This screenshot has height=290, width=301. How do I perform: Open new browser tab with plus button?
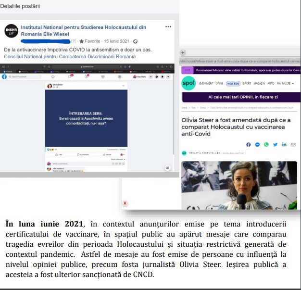183,52
